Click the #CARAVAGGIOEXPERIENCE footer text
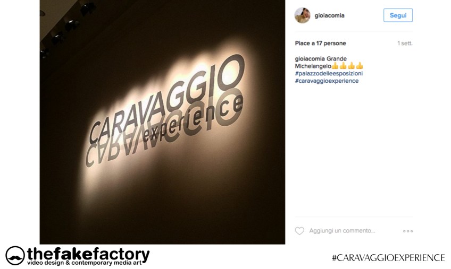The image size is (451, 269). point(388,257)
